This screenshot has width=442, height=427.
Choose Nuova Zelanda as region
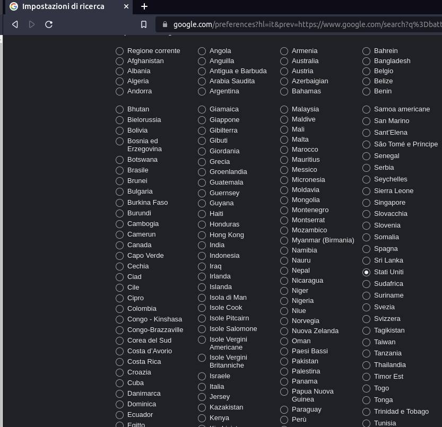coord(284,331)
